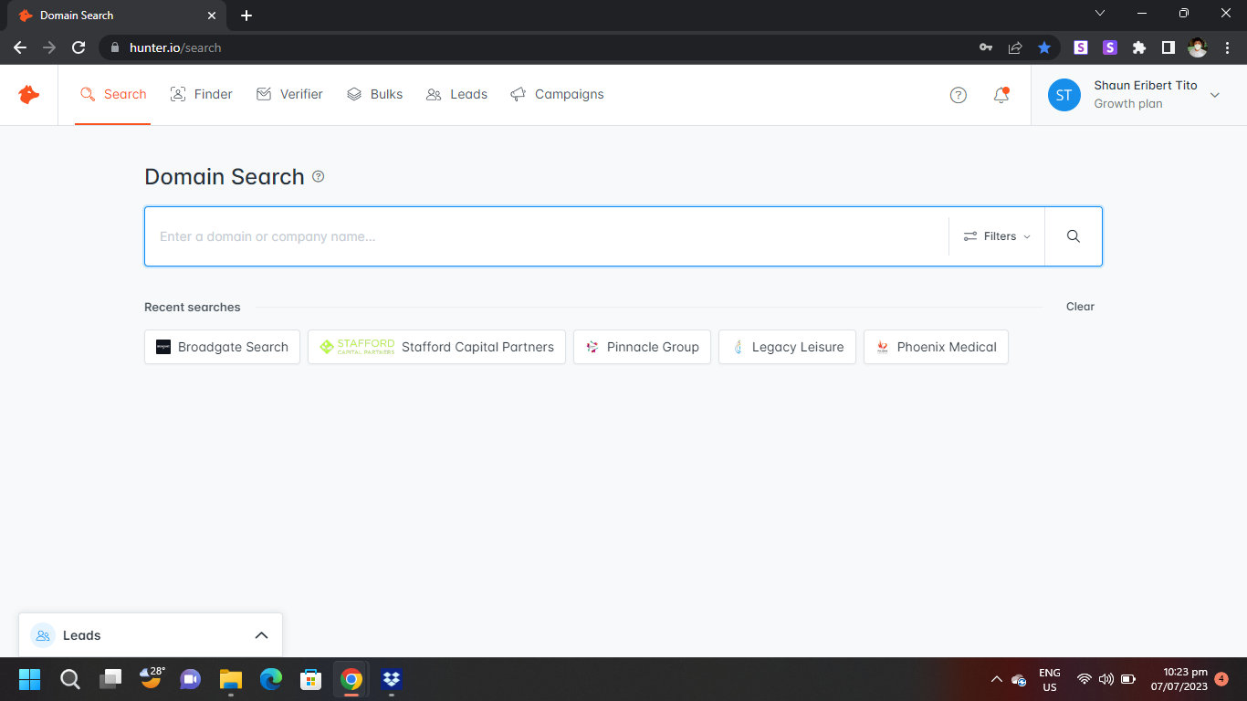Focus the domain or company name field
The height and width of the screenshot is (701, 1247).
pos(546,236)
